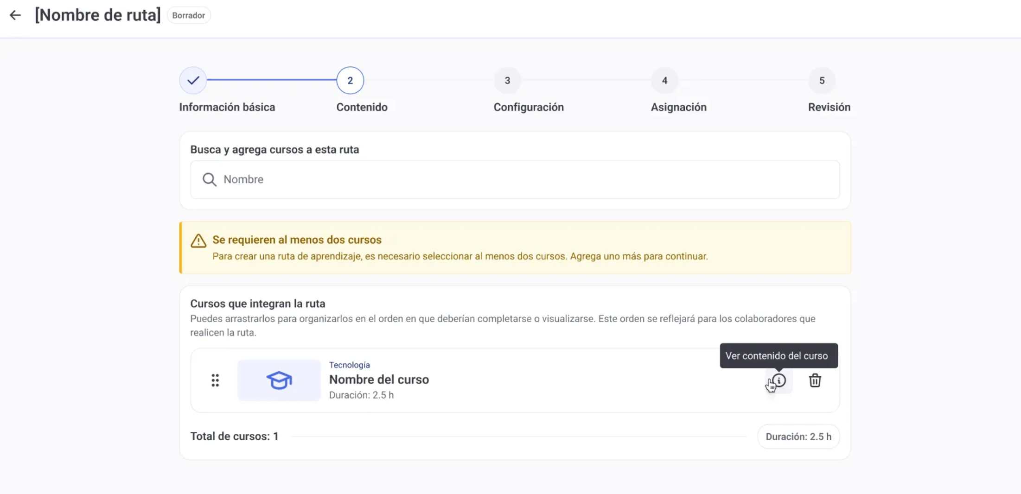Viewport: 1021px width, 494px height.
Task: Click the Tecnología category link
Action: [x=349, y=365]
